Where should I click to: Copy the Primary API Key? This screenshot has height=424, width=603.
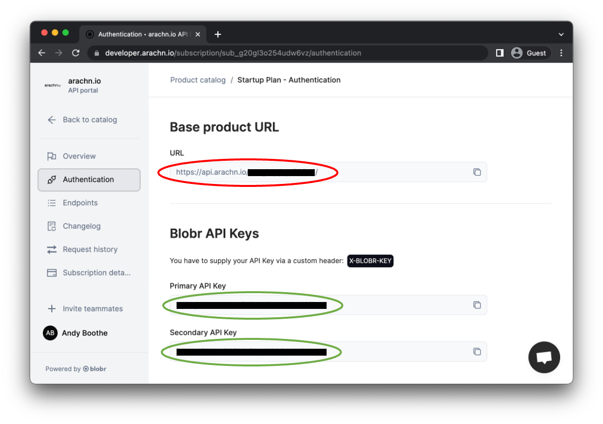pyautogui.click(x=477, y=305)
